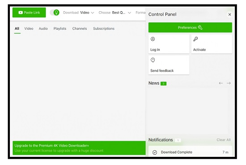Select the All tab
246x165 pixels.
[x=17, y=28]
